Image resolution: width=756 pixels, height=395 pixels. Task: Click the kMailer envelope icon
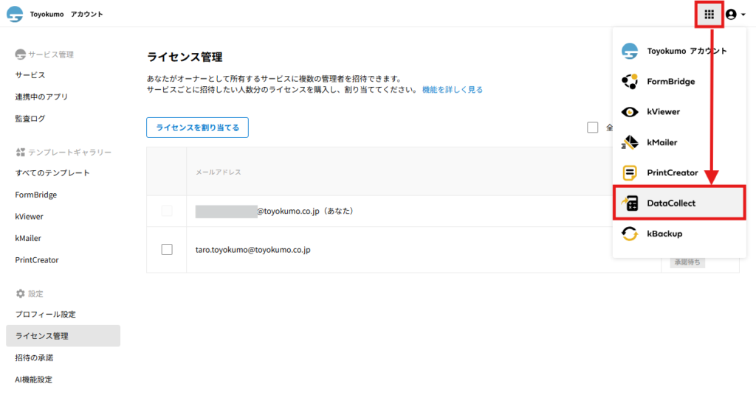coord(630,142)
